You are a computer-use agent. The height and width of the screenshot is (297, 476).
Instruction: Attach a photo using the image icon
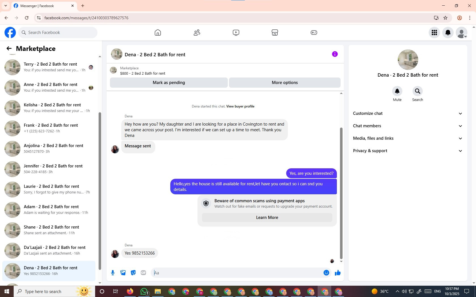(x=123, y=273)
